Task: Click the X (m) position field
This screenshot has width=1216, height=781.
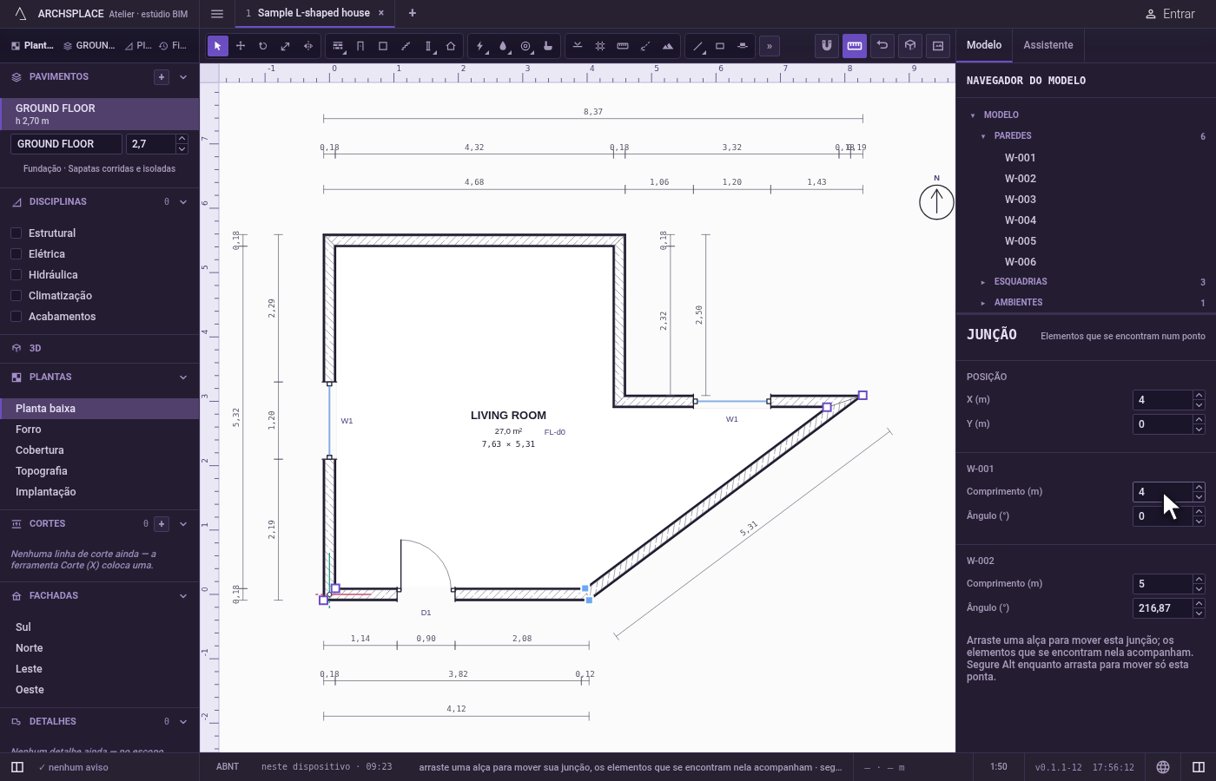Action: (1163, 400)
